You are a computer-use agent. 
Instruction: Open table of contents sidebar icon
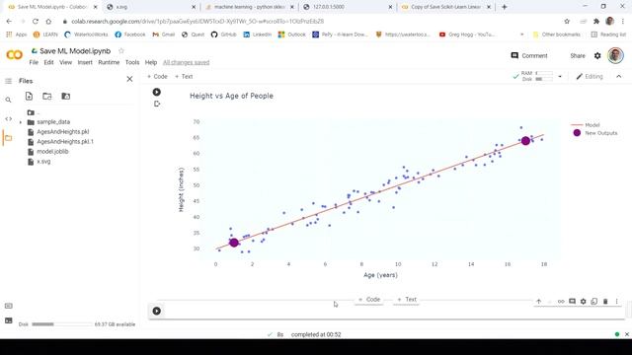(x=9, y=81)
